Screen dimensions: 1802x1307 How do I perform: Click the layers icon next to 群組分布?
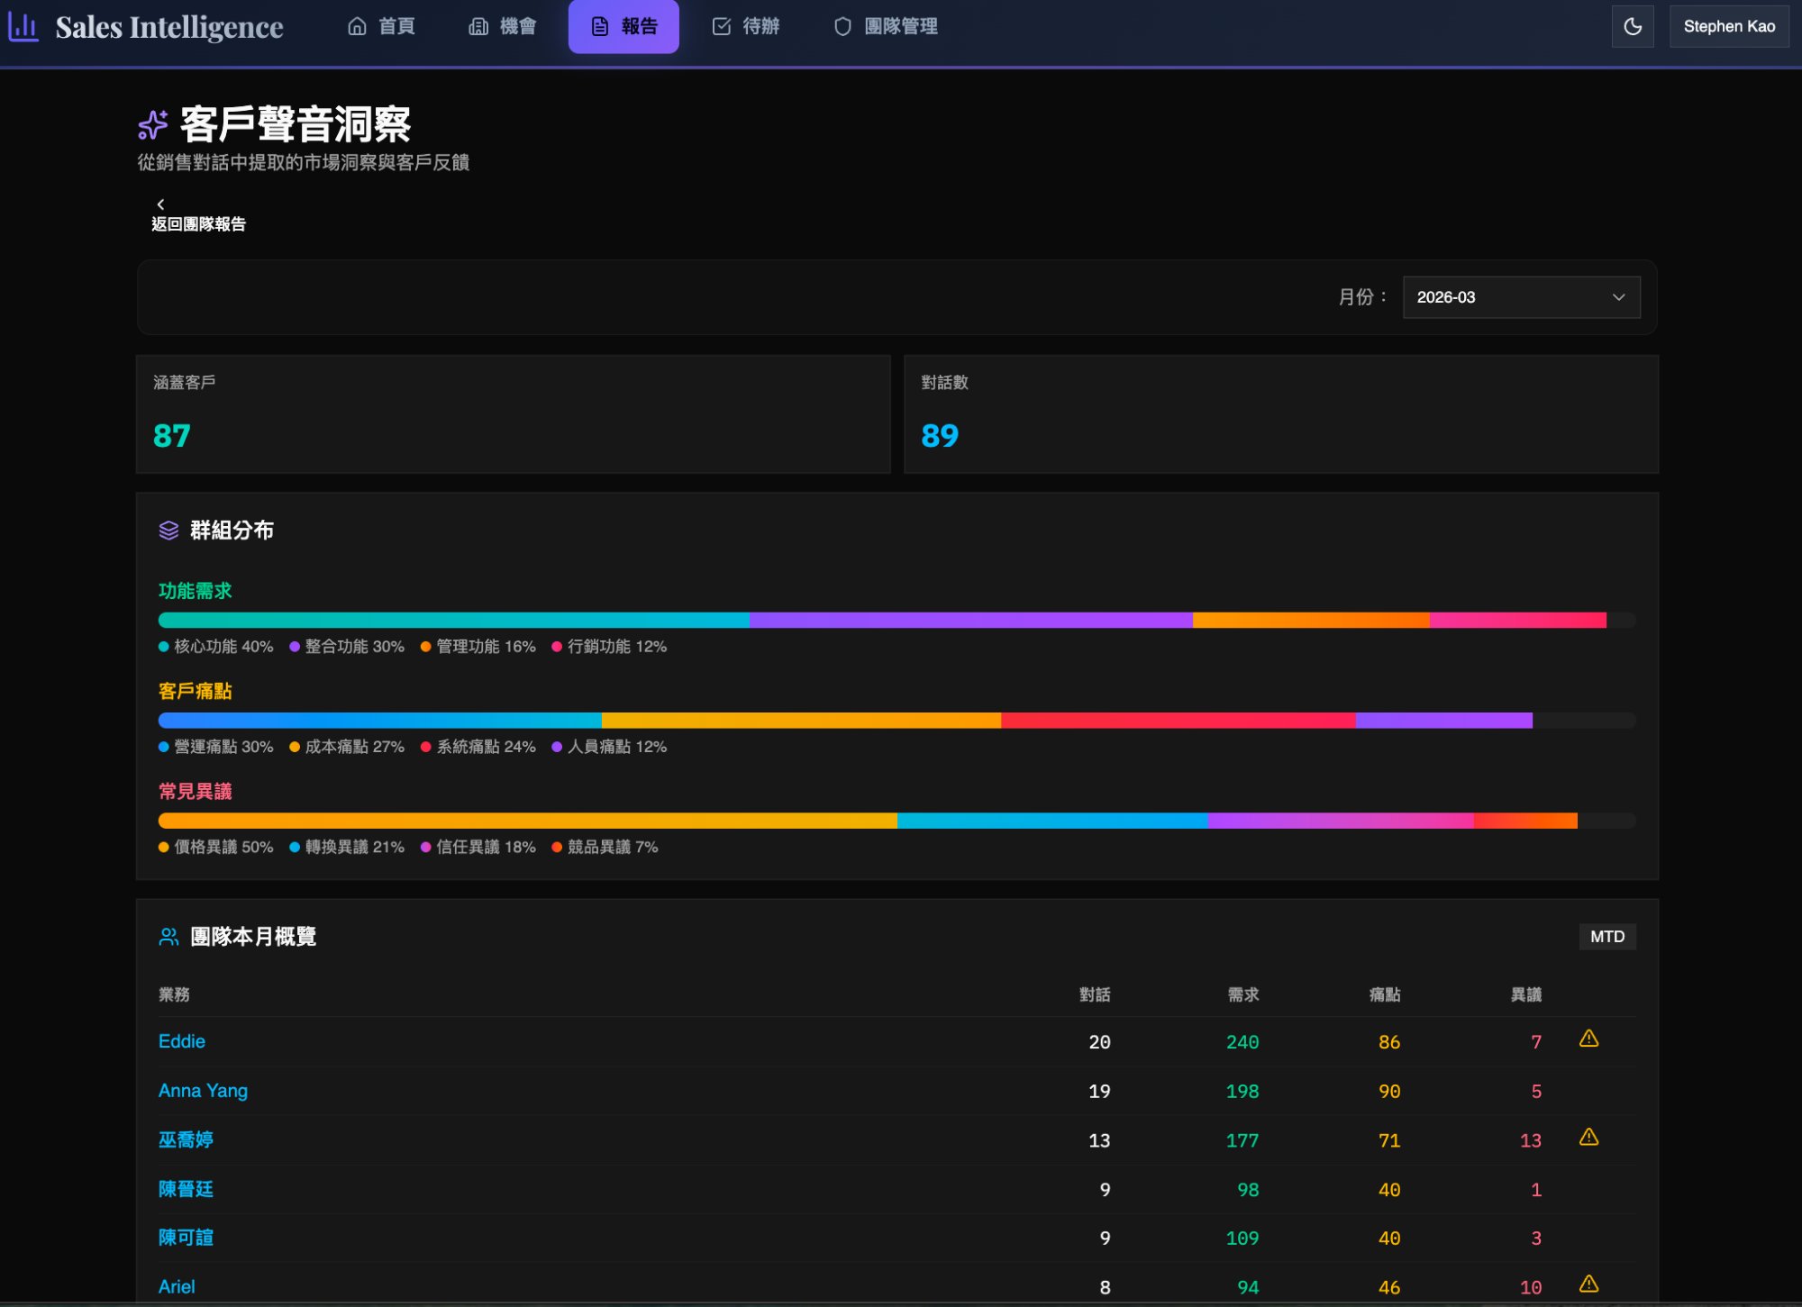pos(168,531)
